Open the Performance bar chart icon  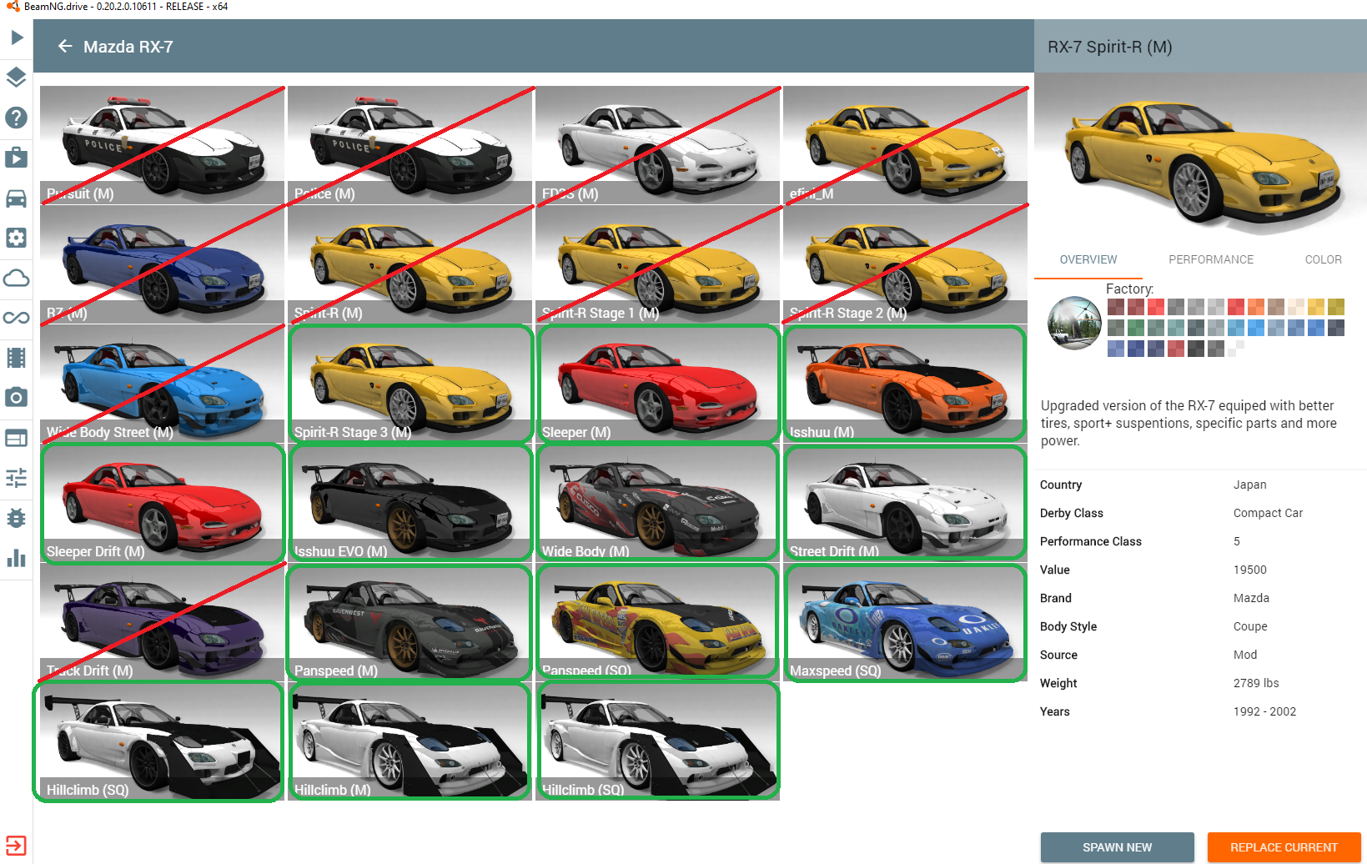(17, 558)
